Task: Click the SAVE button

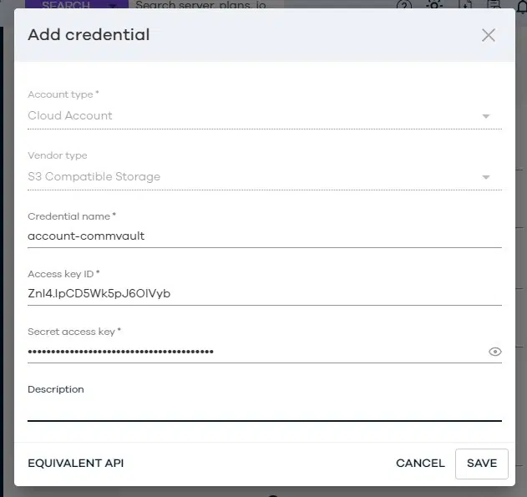Action: tap(482, 464)
